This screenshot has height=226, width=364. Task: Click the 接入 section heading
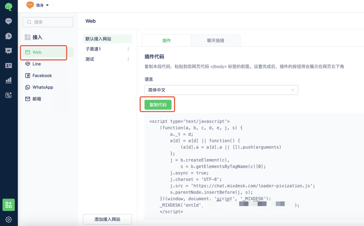pos(37,37)
